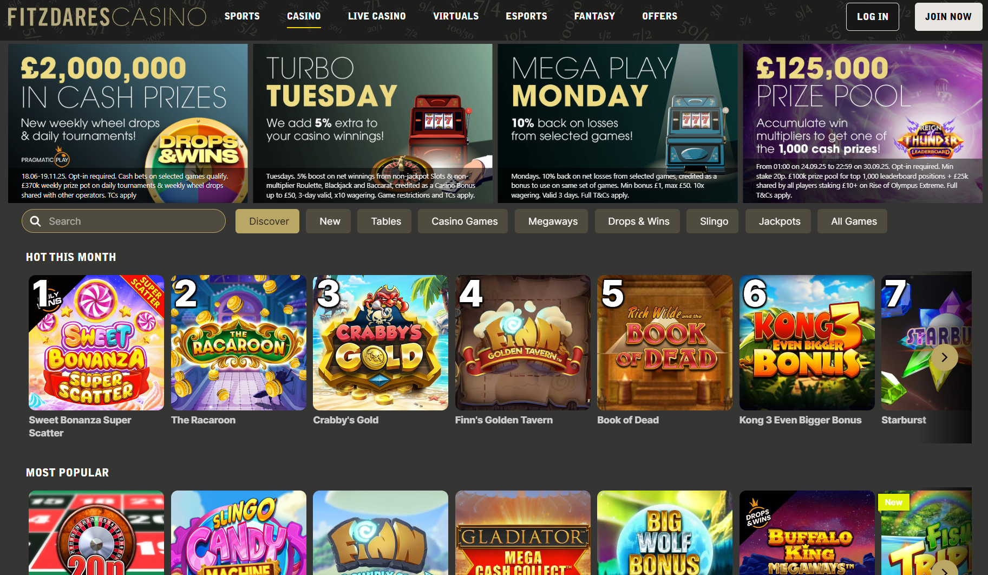Go to the Sports section

pos(242,16)
